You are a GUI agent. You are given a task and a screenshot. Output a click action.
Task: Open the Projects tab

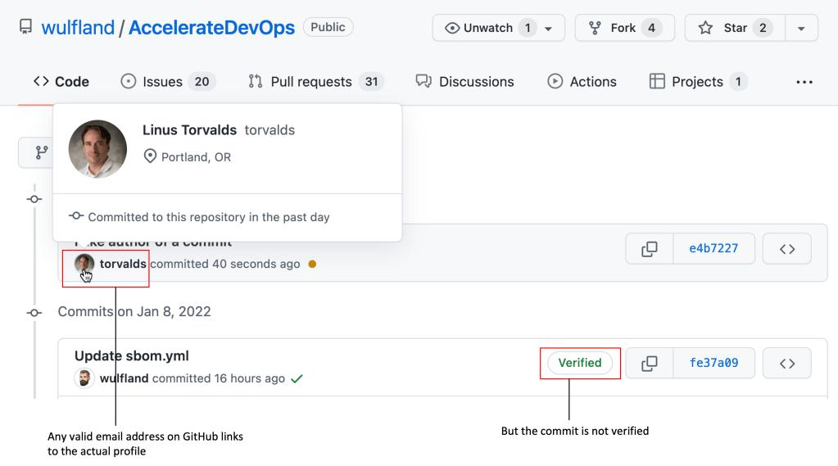click(x=698, y=82)
